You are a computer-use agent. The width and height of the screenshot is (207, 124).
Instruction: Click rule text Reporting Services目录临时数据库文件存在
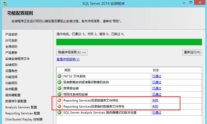[94, 107]
